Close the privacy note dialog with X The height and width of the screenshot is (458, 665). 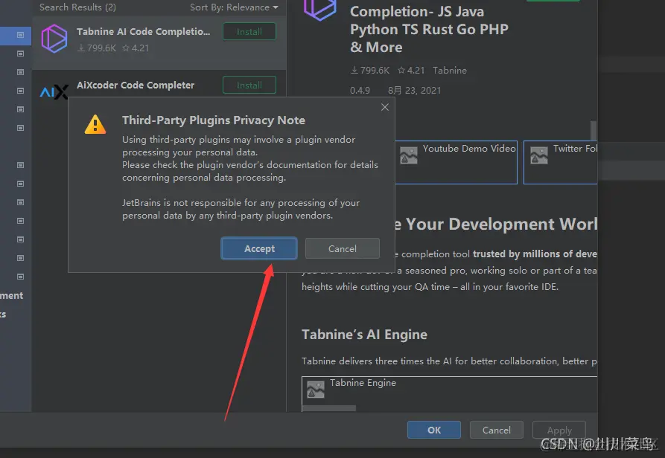[385, 107]
